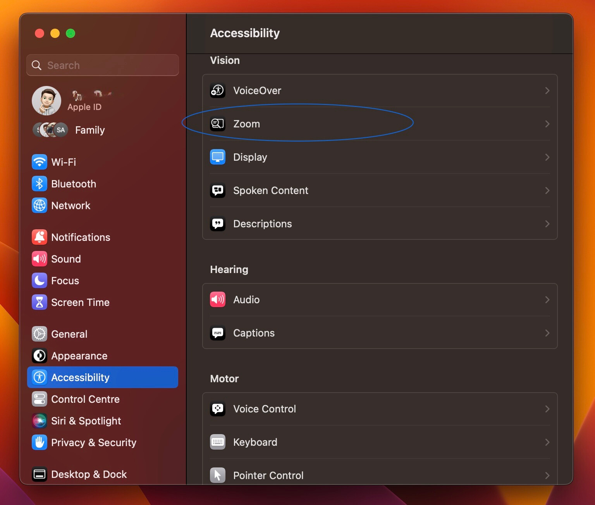Click the chevron on the Display row
This screenshot has width=595, height=505.
click(547, 157)
